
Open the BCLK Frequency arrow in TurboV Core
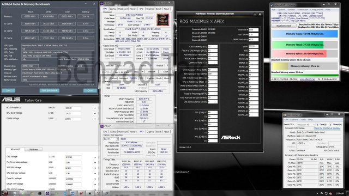(95, 108)
